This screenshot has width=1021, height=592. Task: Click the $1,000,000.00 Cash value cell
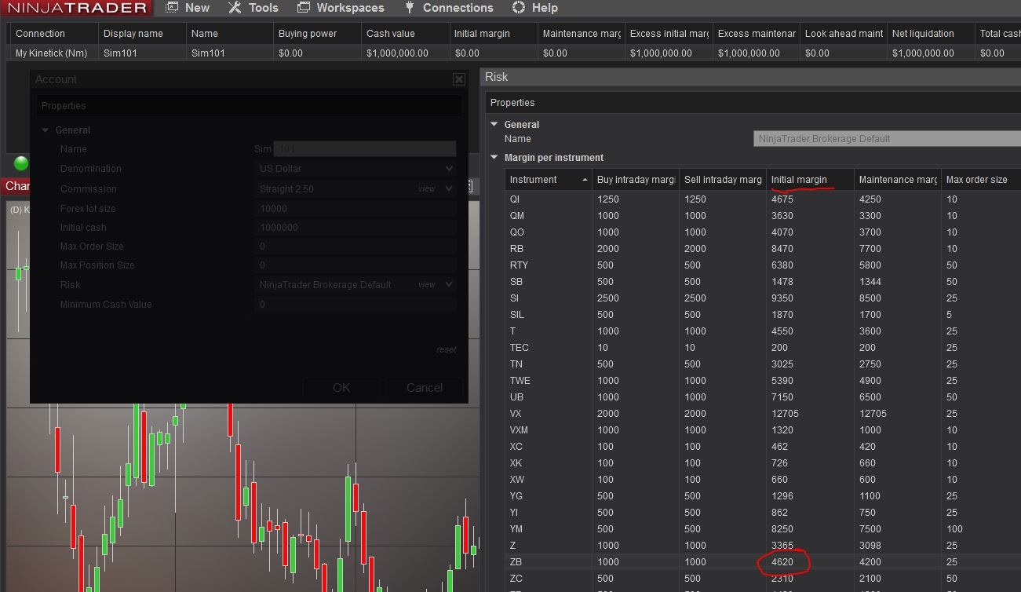tap(405, 53)
